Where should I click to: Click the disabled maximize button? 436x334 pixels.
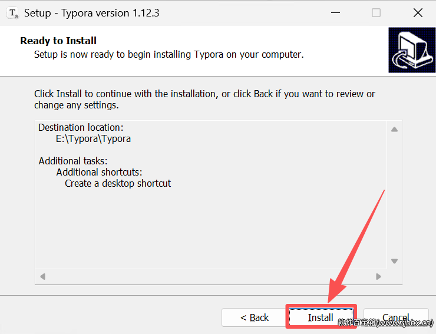376,13
